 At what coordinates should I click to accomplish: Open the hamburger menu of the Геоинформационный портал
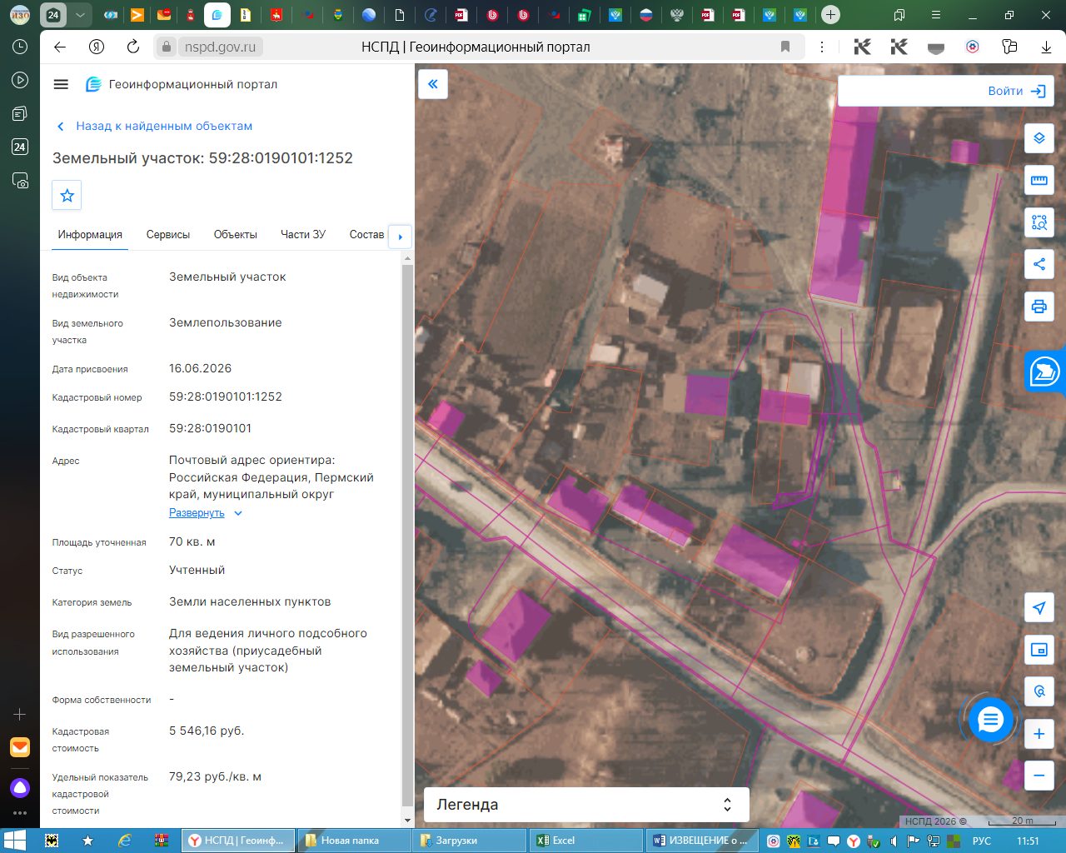click(60, 84)
